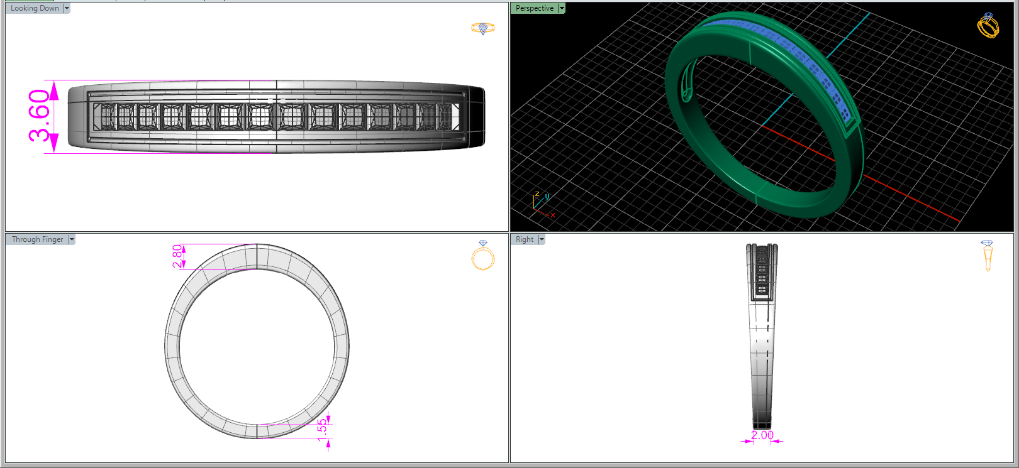This screenshot has height=468, width=1019.
Task: Select the Through Finger viewport title
Action: pyautogui.click(x=37, y=239)
